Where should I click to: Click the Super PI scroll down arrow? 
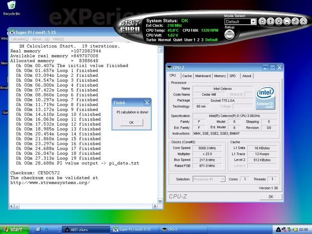click(160, 201)
